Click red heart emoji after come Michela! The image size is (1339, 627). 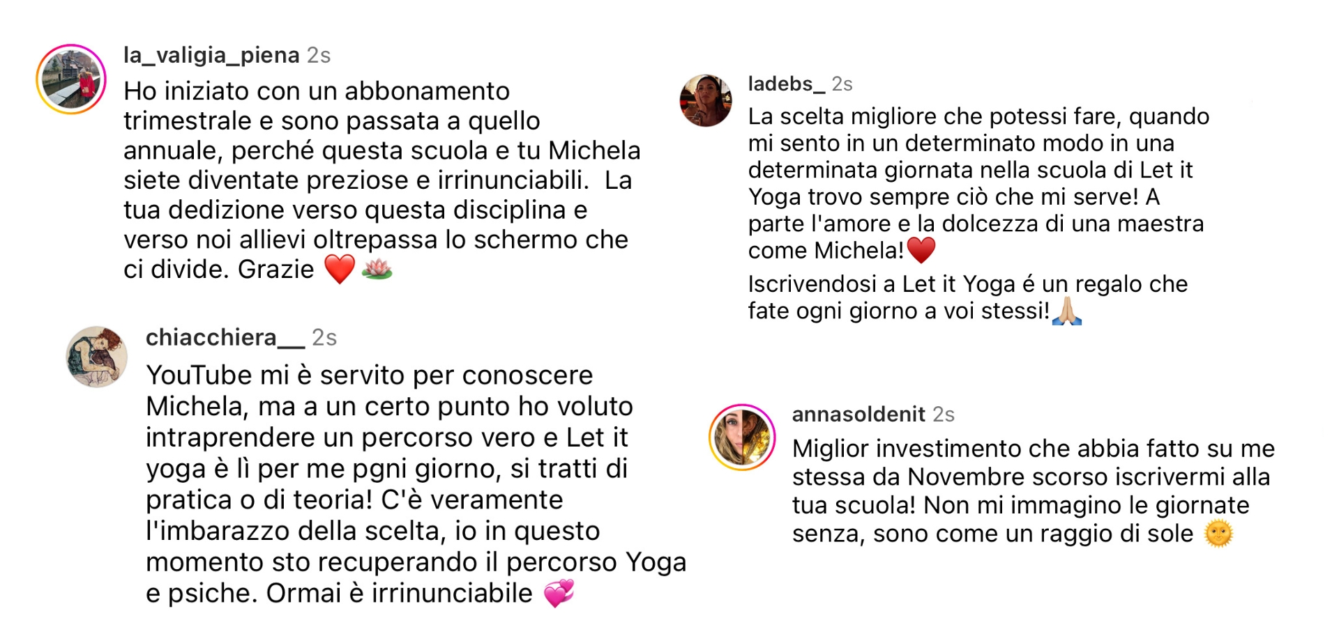(921, 250)
